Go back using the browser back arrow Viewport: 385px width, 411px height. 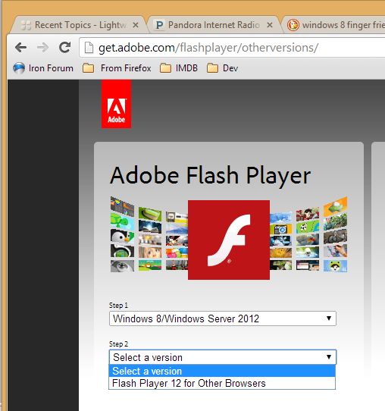[20, 48]
